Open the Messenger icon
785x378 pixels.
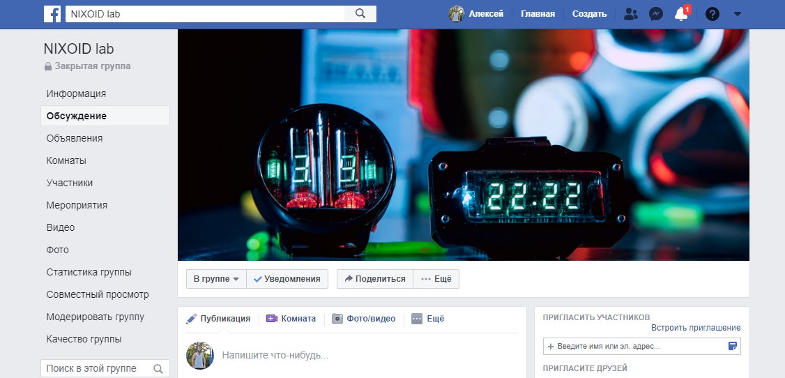(655, 14)
